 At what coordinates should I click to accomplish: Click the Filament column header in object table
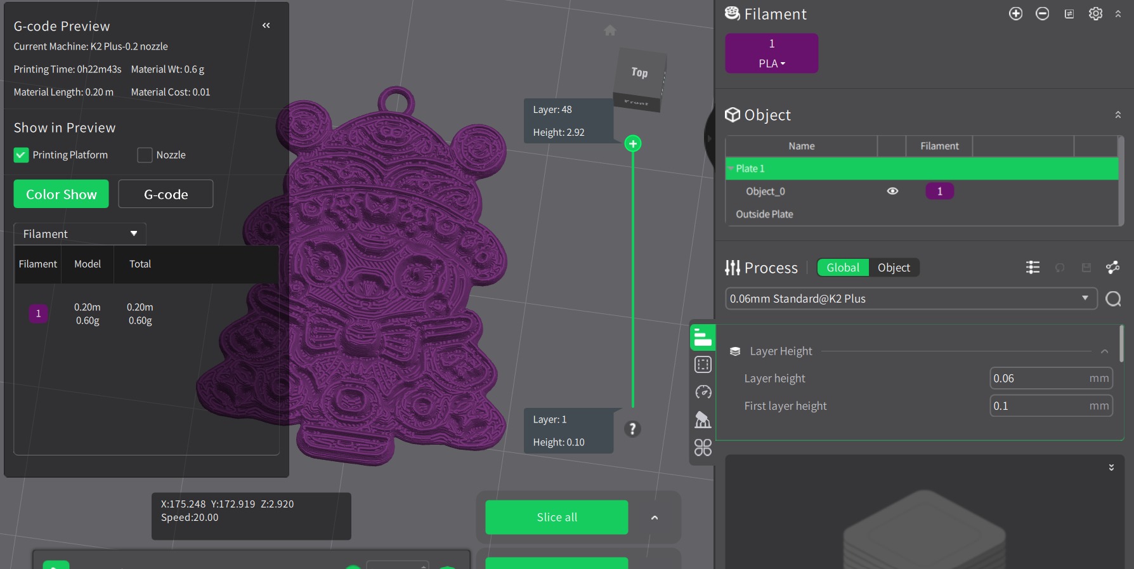pyautogui.click(x=939, y=147)
